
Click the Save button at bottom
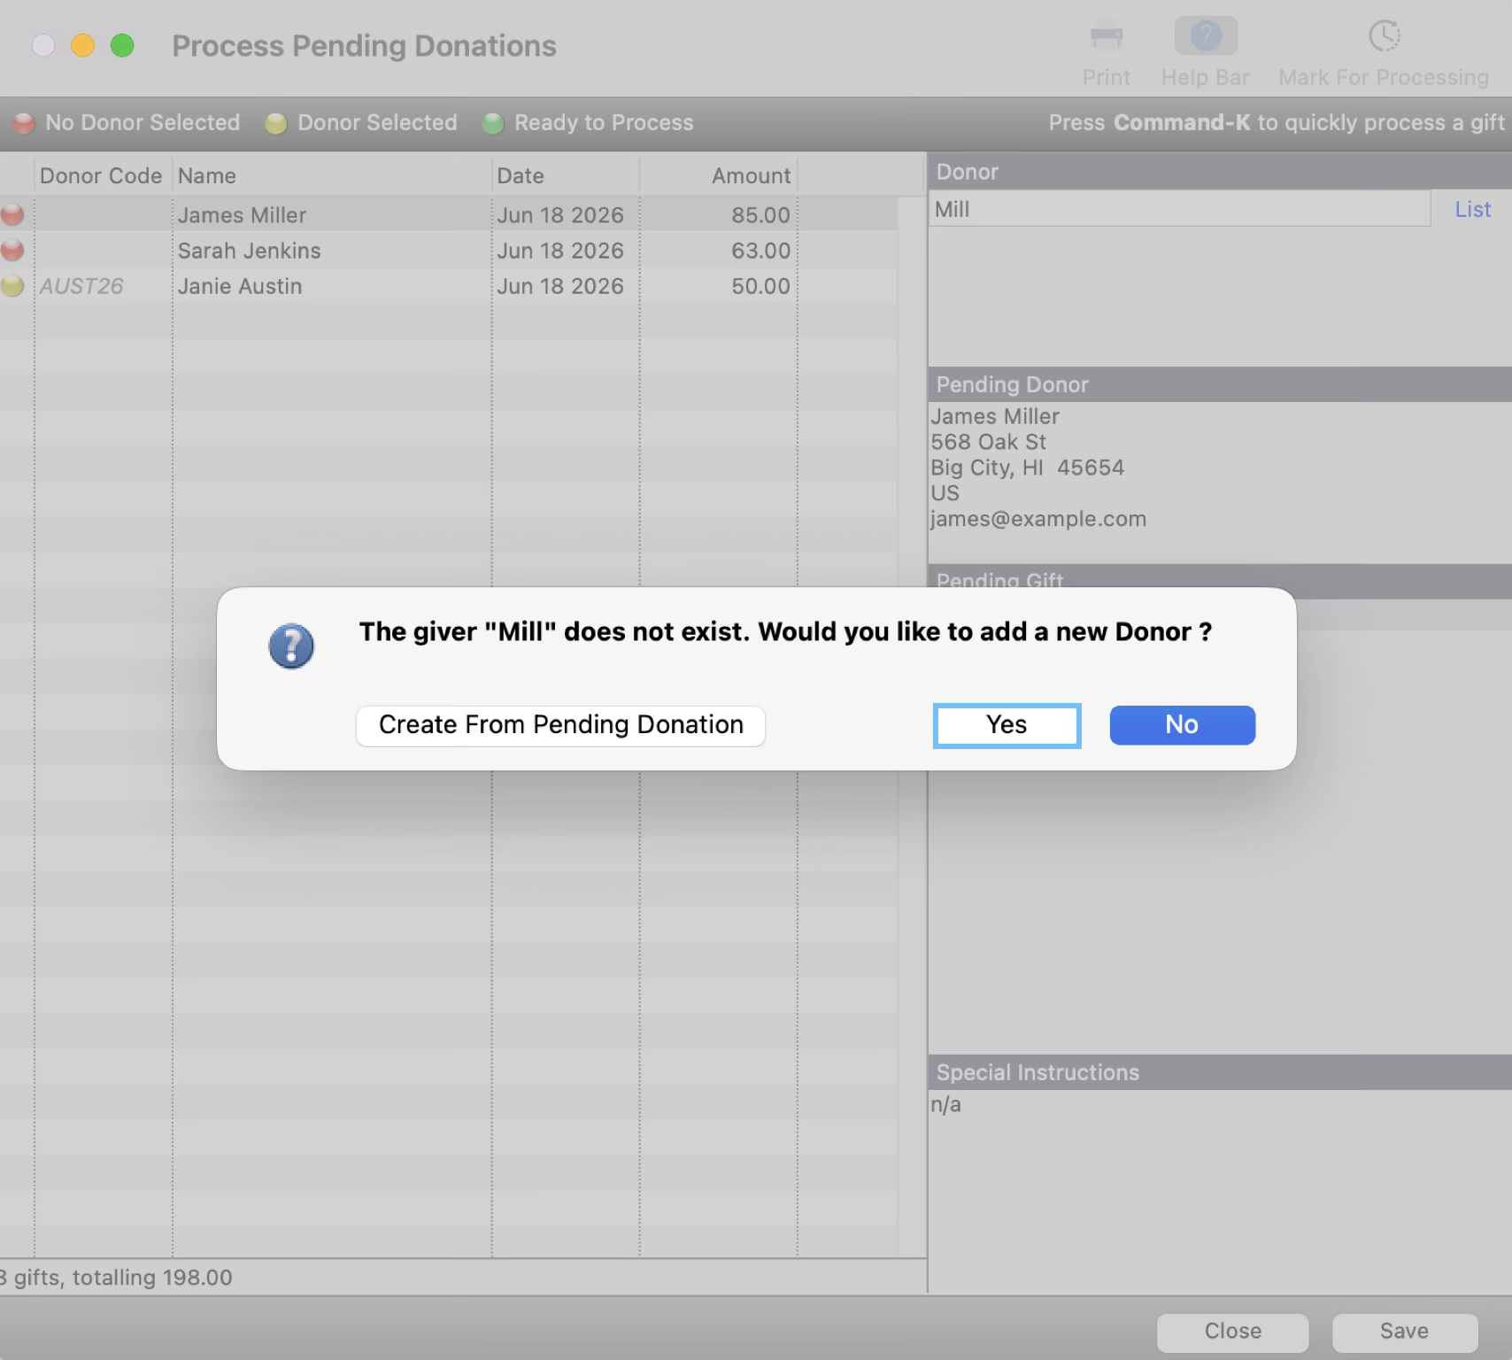pos(1404,1332)
